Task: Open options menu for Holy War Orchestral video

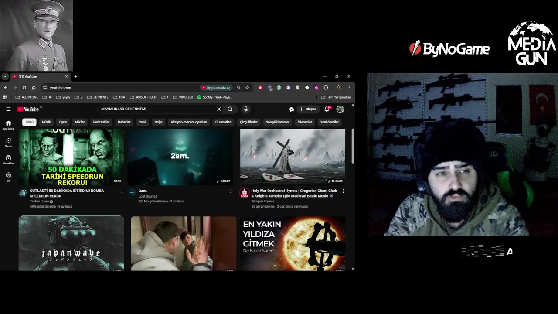Action: tap(343, 191)
